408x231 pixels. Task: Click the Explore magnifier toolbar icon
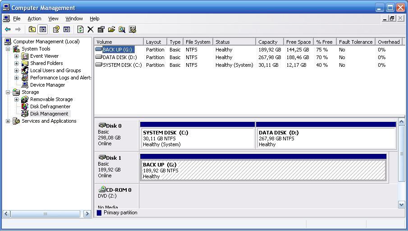point(122,29)
